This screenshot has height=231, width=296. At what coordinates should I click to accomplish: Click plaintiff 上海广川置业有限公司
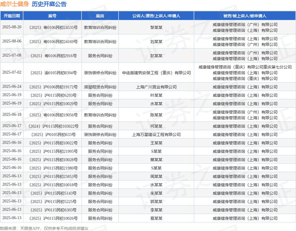pos(156,87)
